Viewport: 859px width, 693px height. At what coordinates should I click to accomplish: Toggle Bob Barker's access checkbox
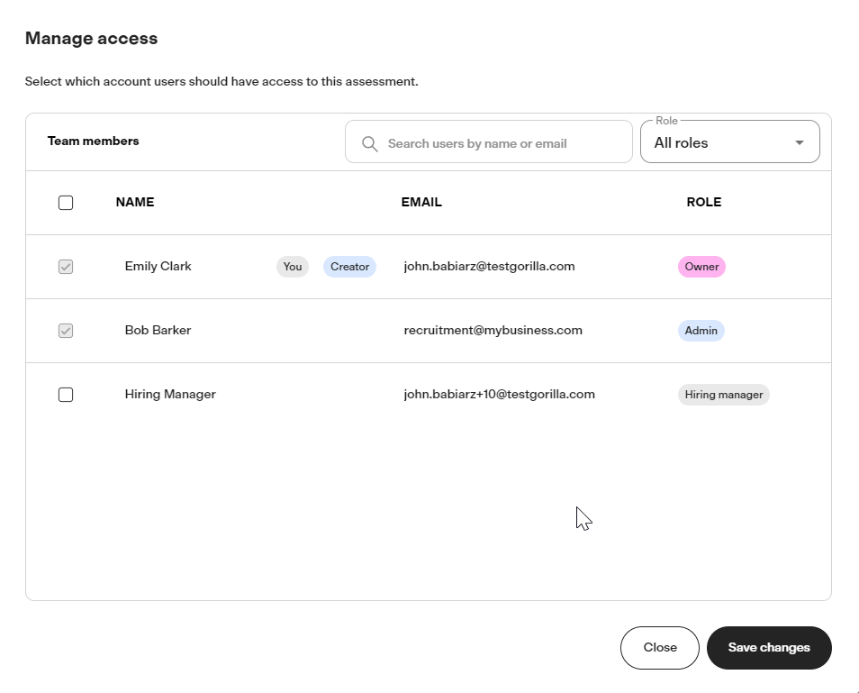[66, 331]
